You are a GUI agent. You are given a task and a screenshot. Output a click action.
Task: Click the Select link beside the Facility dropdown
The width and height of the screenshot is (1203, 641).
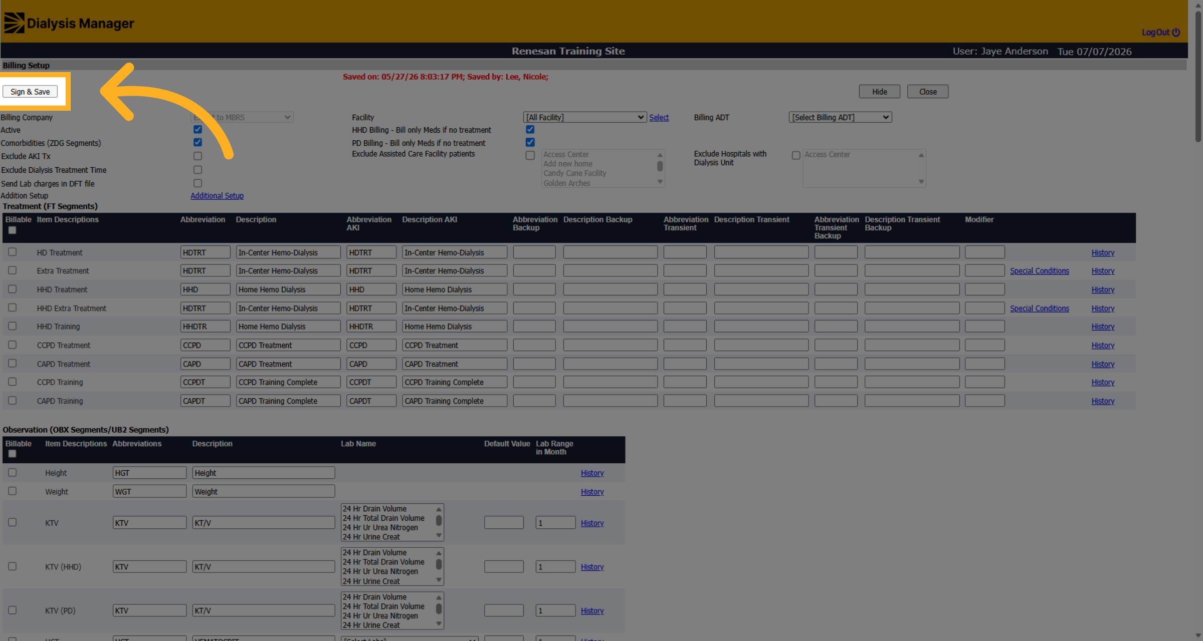click(x=659, y=117)
